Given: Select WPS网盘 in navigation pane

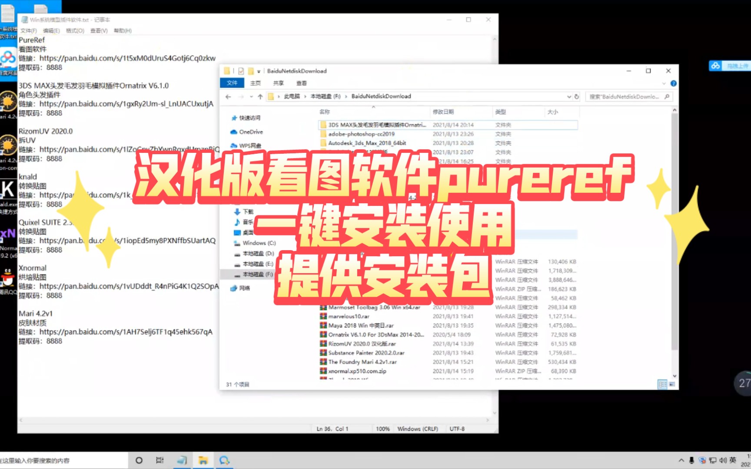Looking at the screenshot, I should click(x=246, y=146).
